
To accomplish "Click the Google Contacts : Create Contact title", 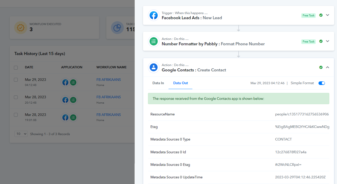I will 194,70.
